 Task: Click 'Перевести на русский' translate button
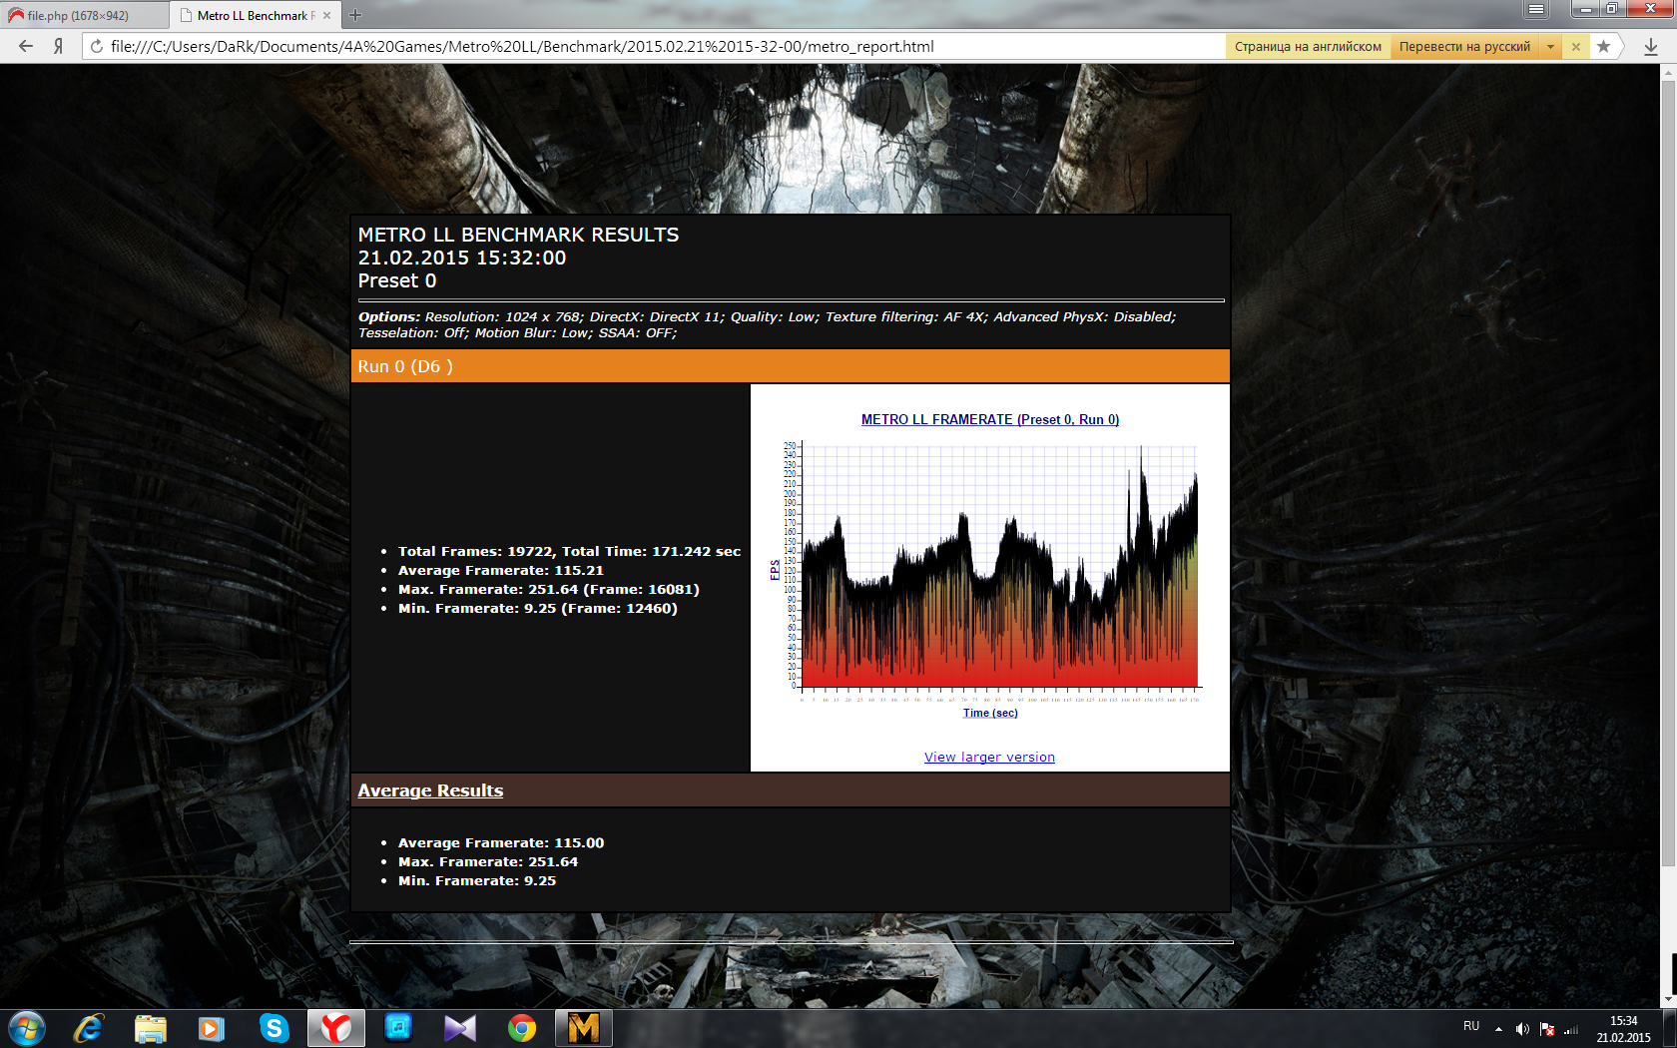coord(1464,47)
